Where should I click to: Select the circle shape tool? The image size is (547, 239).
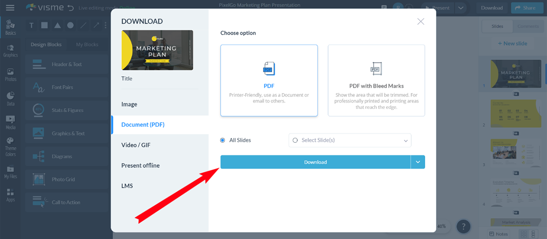click(70, 25)
